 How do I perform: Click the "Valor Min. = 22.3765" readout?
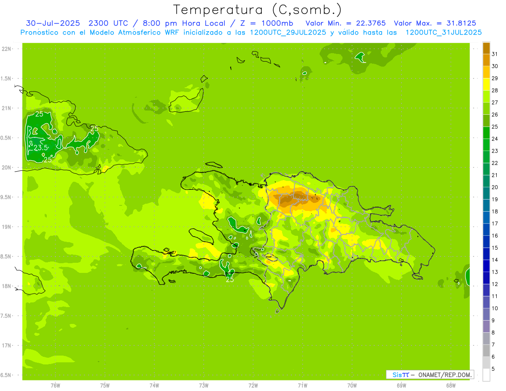point(345,23)
